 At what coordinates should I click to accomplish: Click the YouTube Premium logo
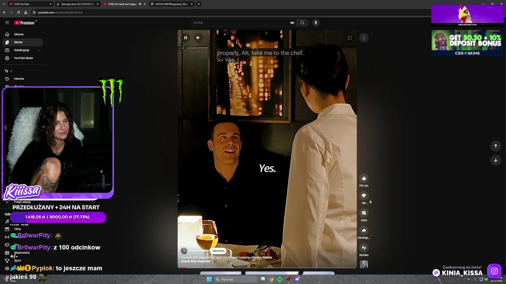tap(25, 22)
